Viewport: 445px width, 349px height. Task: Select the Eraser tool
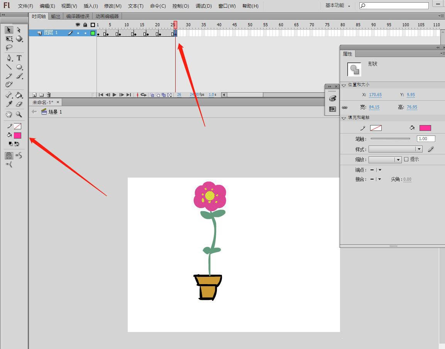[x=19, y=104]
